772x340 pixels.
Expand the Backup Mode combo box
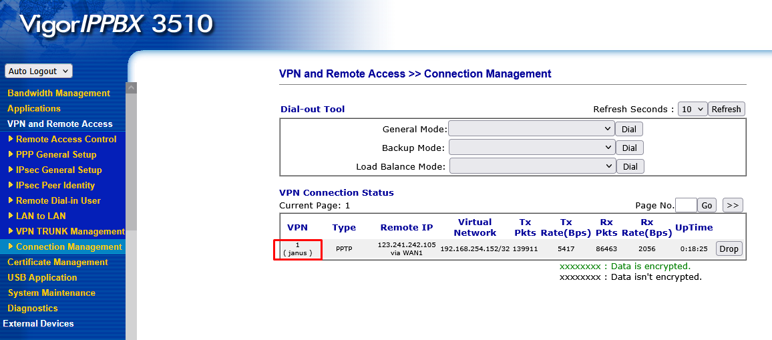pyautogui.click(x=532, y=148)
